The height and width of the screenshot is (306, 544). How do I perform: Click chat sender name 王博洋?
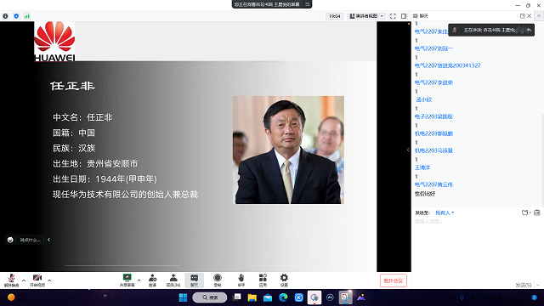point(422,167)
